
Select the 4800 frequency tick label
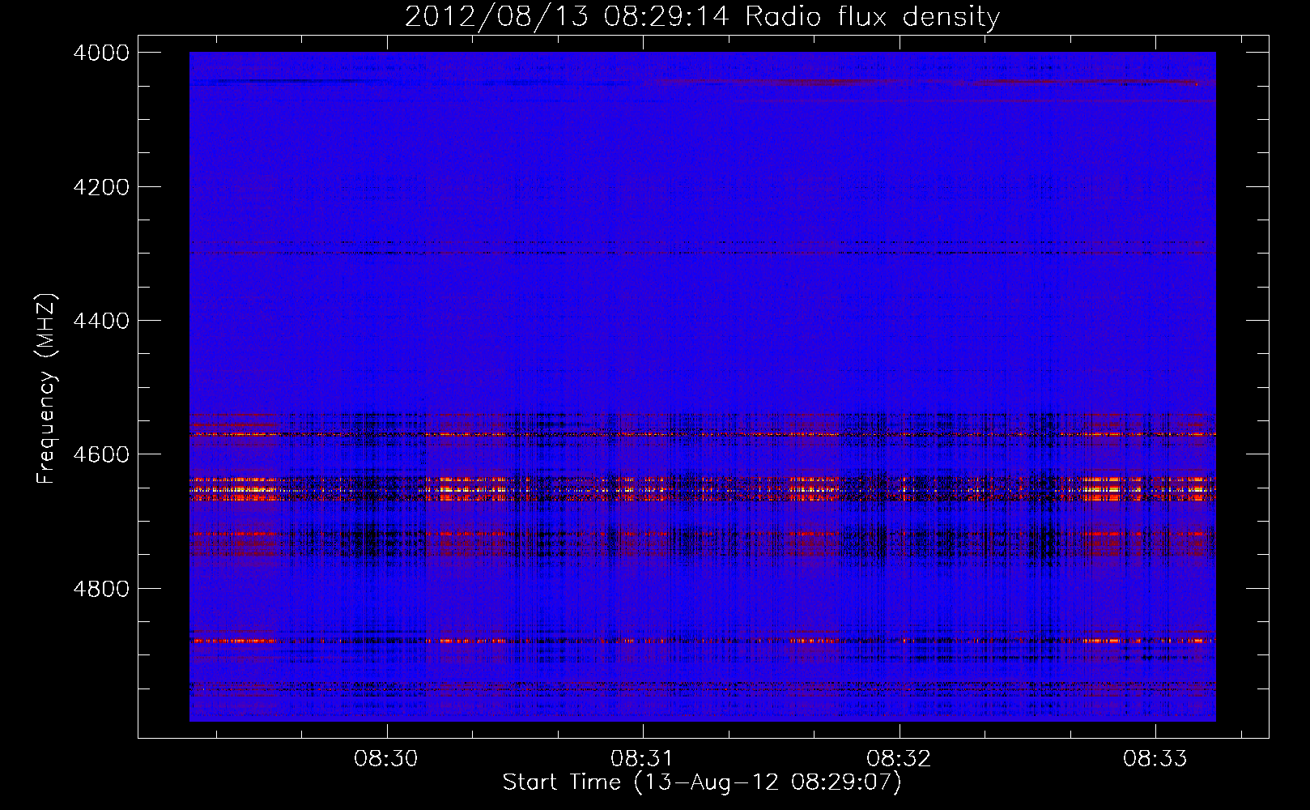click(x=101, y=589)
